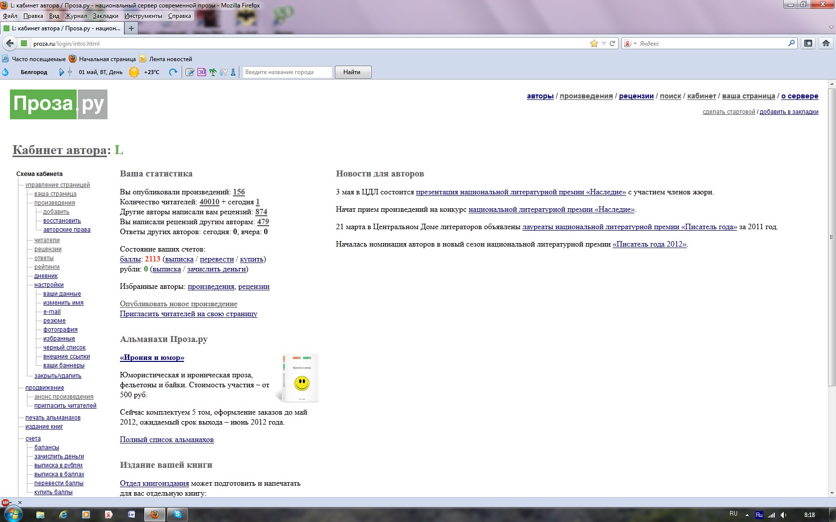Open the Закладки menu
836x522 pixels.
pyautogui.click(x=105, y=16)
